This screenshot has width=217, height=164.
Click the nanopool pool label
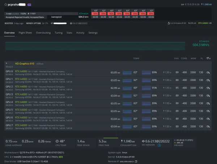[56, 17]
